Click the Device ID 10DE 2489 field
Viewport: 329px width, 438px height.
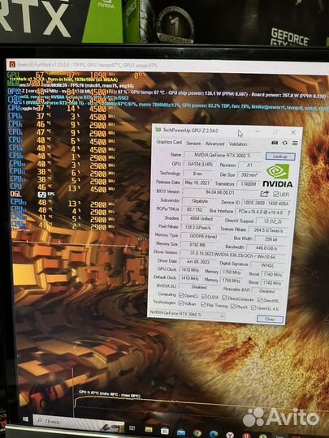pyautogui.click(x=265, y=203)
